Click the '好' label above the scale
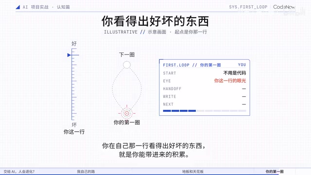This screenshot has width=311, height=175. pos(74,44)
